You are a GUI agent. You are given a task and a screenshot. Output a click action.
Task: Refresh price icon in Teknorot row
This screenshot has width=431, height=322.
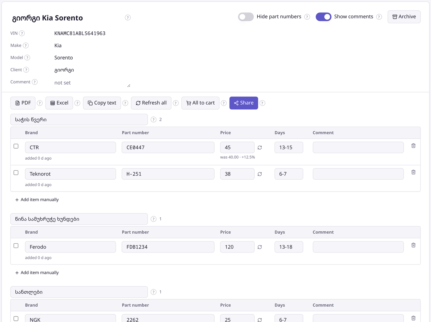tap(260, 174)
